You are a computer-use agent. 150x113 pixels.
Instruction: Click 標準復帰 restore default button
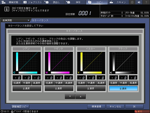[x=96, y=107]
